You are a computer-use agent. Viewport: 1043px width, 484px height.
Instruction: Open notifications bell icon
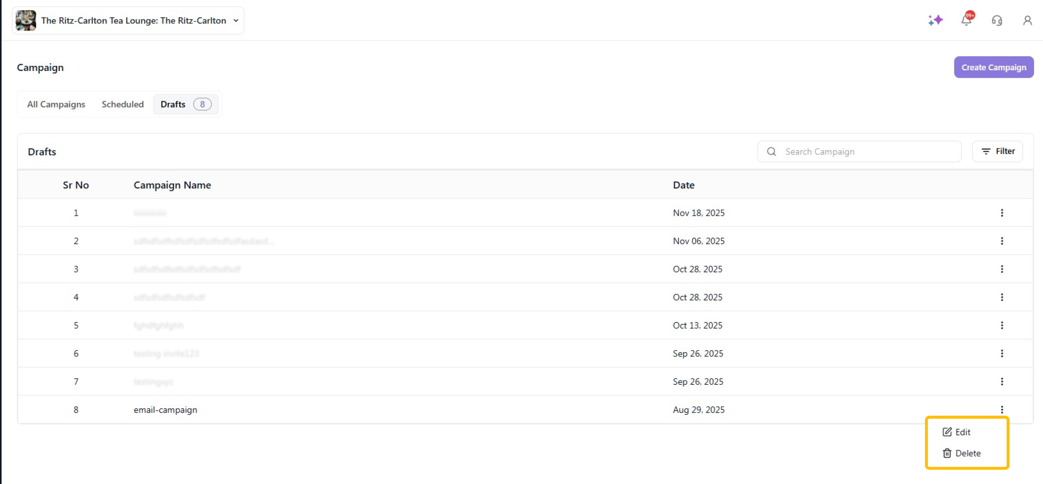tap(967, 20)
